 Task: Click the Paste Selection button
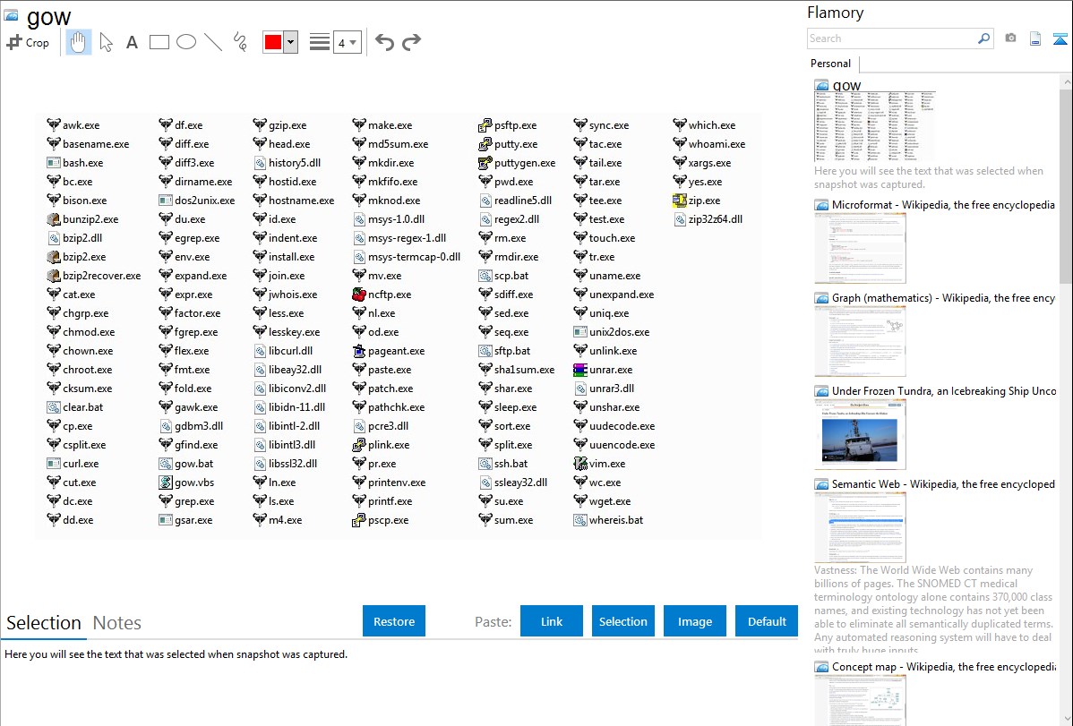[623, 621]
